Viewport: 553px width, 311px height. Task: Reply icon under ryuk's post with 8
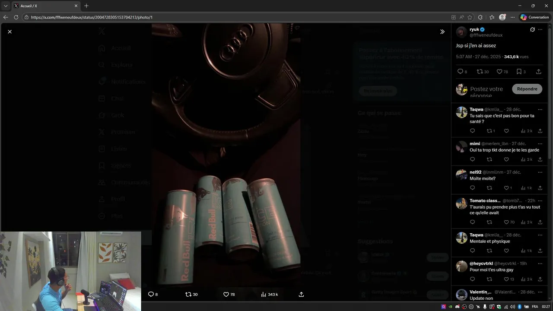(460, 72)
